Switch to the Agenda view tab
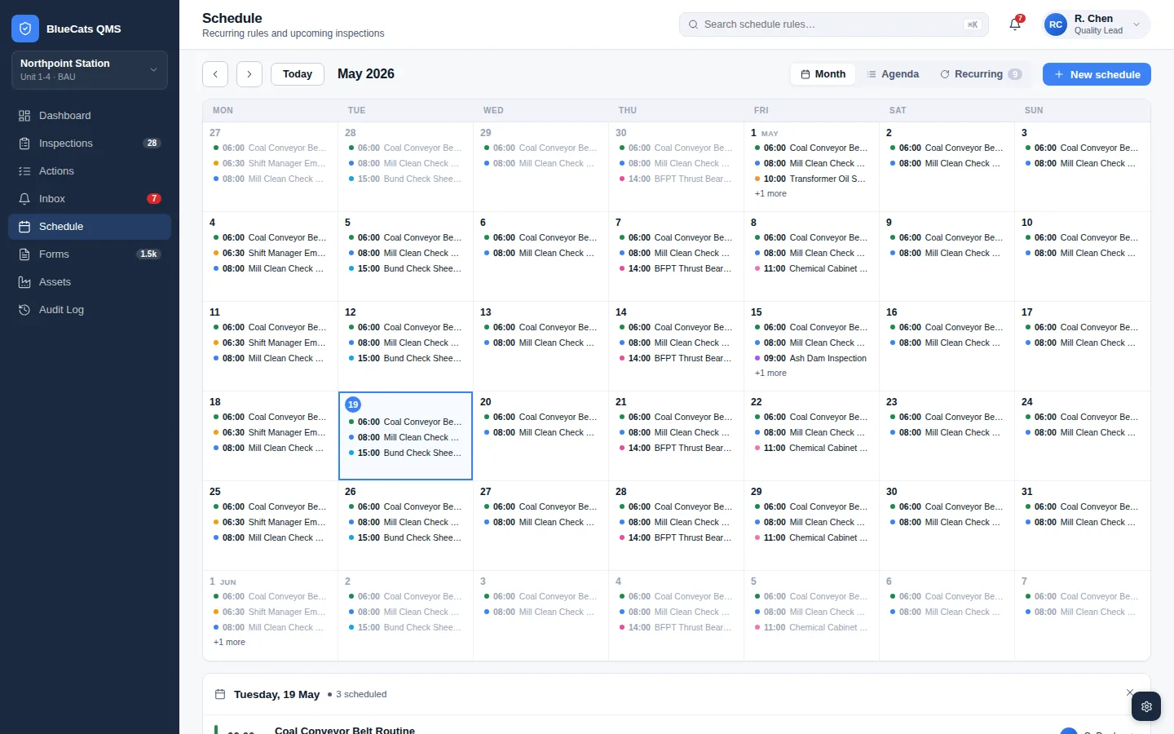Screen dimensions: 1174x734 [x=893, y=74]
